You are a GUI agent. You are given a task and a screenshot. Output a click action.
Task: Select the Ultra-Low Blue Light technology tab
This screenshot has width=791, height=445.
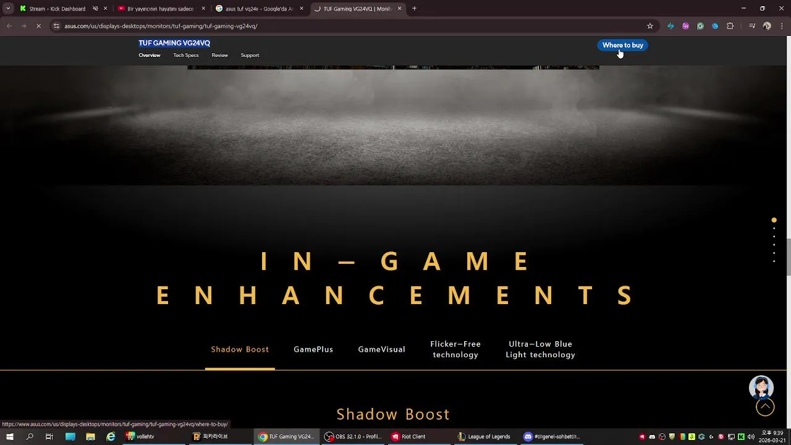pyautogui.click(x=541, y=349)
